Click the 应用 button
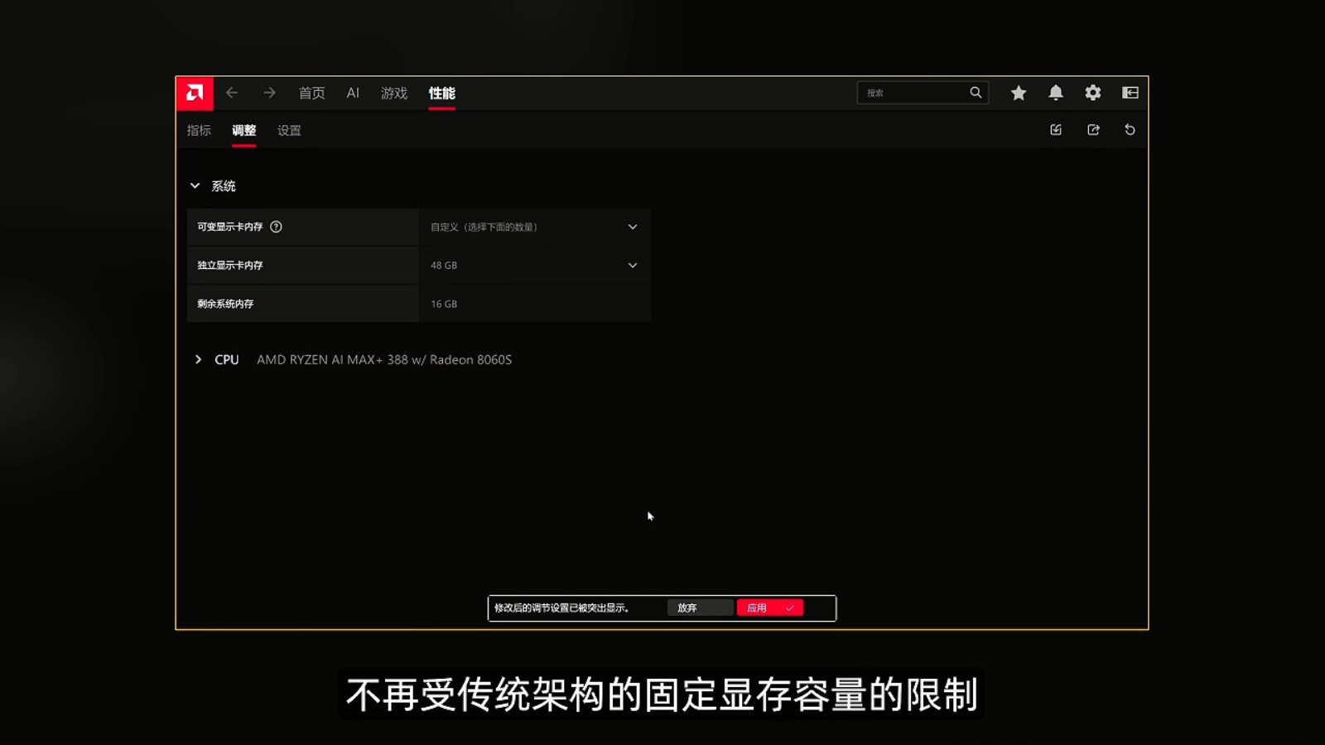1325x745 pixels. pyautogui.click(x=770, y=608)
